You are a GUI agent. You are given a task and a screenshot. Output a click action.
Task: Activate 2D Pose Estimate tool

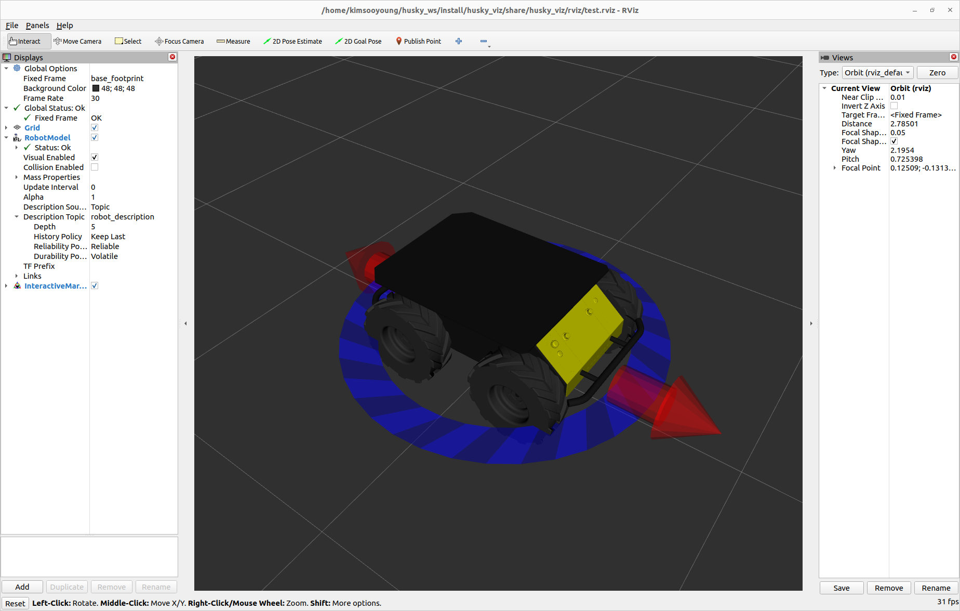point(292,41)
